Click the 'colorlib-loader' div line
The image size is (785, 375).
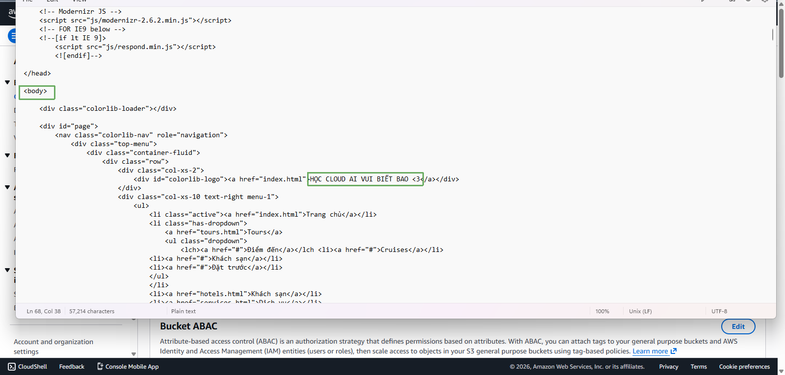(108, 109)
